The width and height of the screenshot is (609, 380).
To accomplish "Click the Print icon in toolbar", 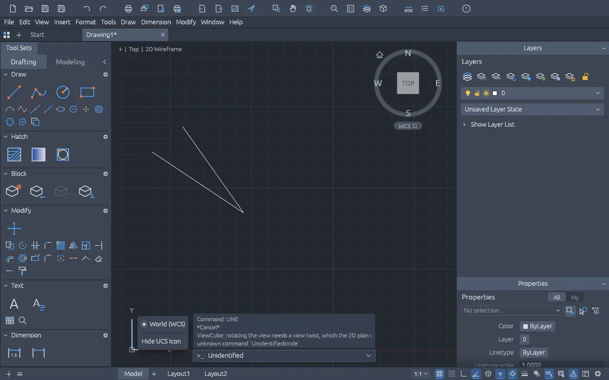I will [128, 9].
